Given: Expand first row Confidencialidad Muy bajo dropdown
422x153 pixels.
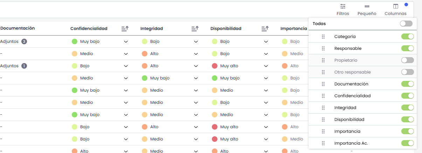Looking at the screenshot, I should 126,42.
